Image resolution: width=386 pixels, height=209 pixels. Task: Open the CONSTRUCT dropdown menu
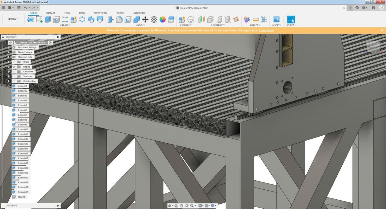[x=218, y=25]
